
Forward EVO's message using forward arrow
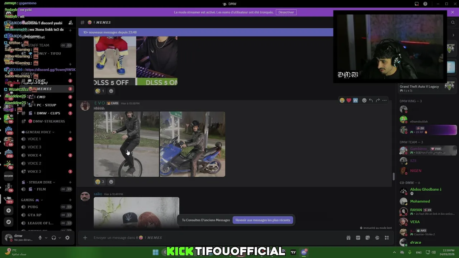coord(378,100)
